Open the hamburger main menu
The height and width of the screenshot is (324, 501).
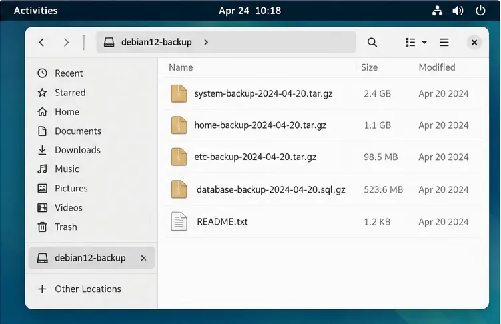click(444, 42)
